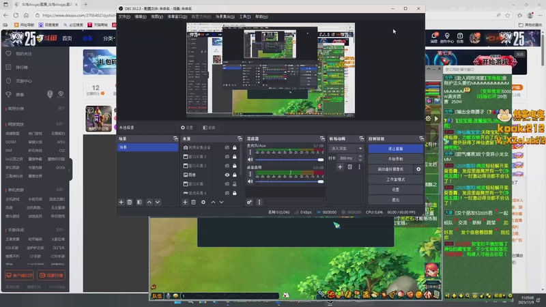
Task: Pop out the 转场动画 dock with its float icon
Action: pyautogui.click(x=362, y=139)
